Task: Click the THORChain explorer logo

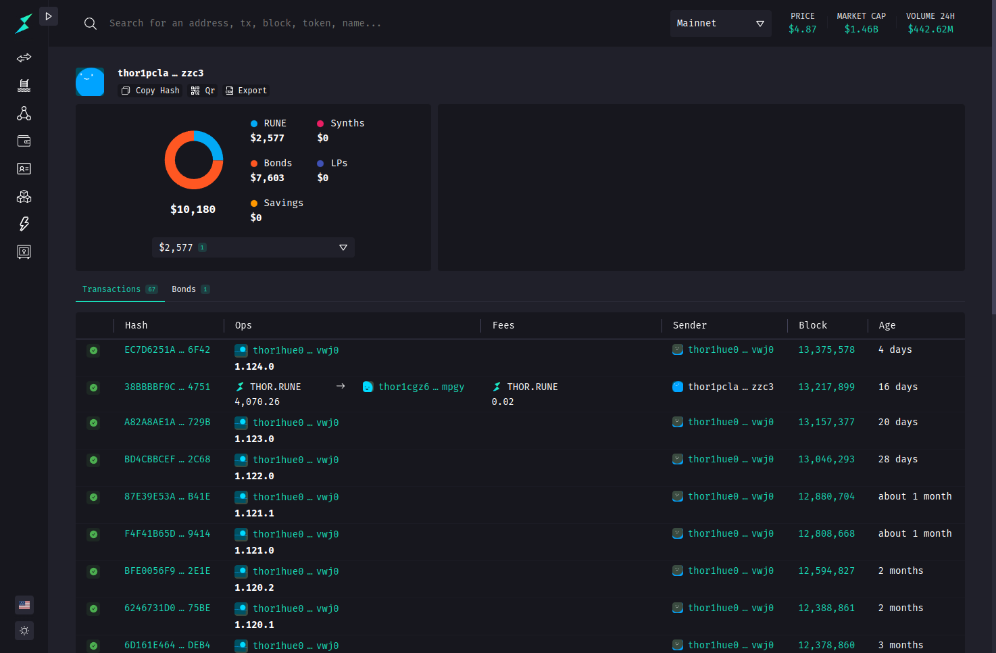Action: (24, 24)
